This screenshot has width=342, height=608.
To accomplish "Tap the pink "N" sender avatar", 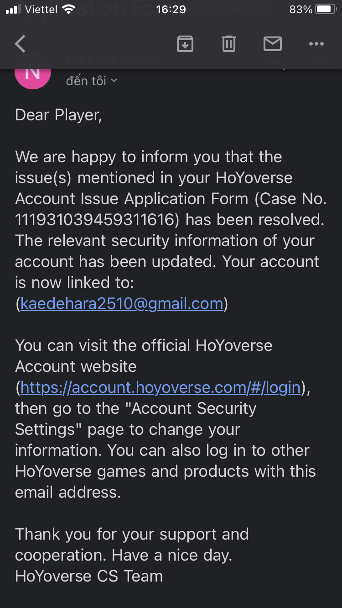I will coord(33,73).
